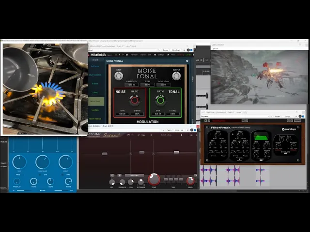Go to MRatioMB next preset arrow

click(123, 55)
